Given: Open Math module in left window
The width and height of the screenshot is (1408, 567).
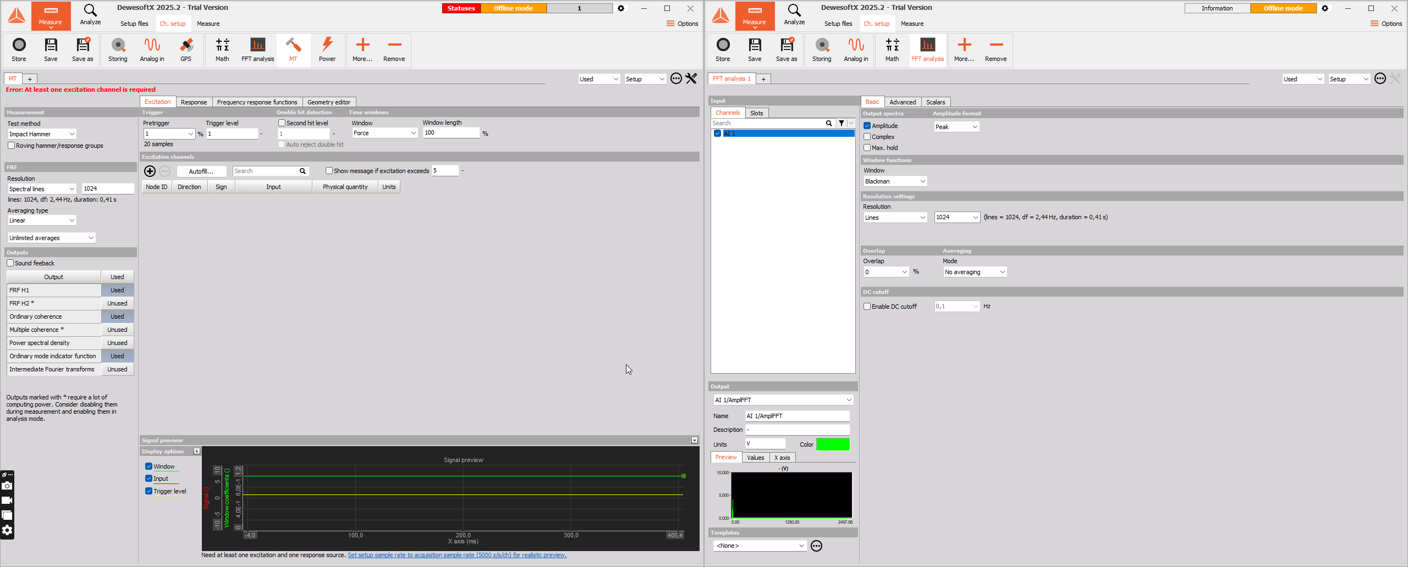Looking at the screenshot, I should 222,50.
